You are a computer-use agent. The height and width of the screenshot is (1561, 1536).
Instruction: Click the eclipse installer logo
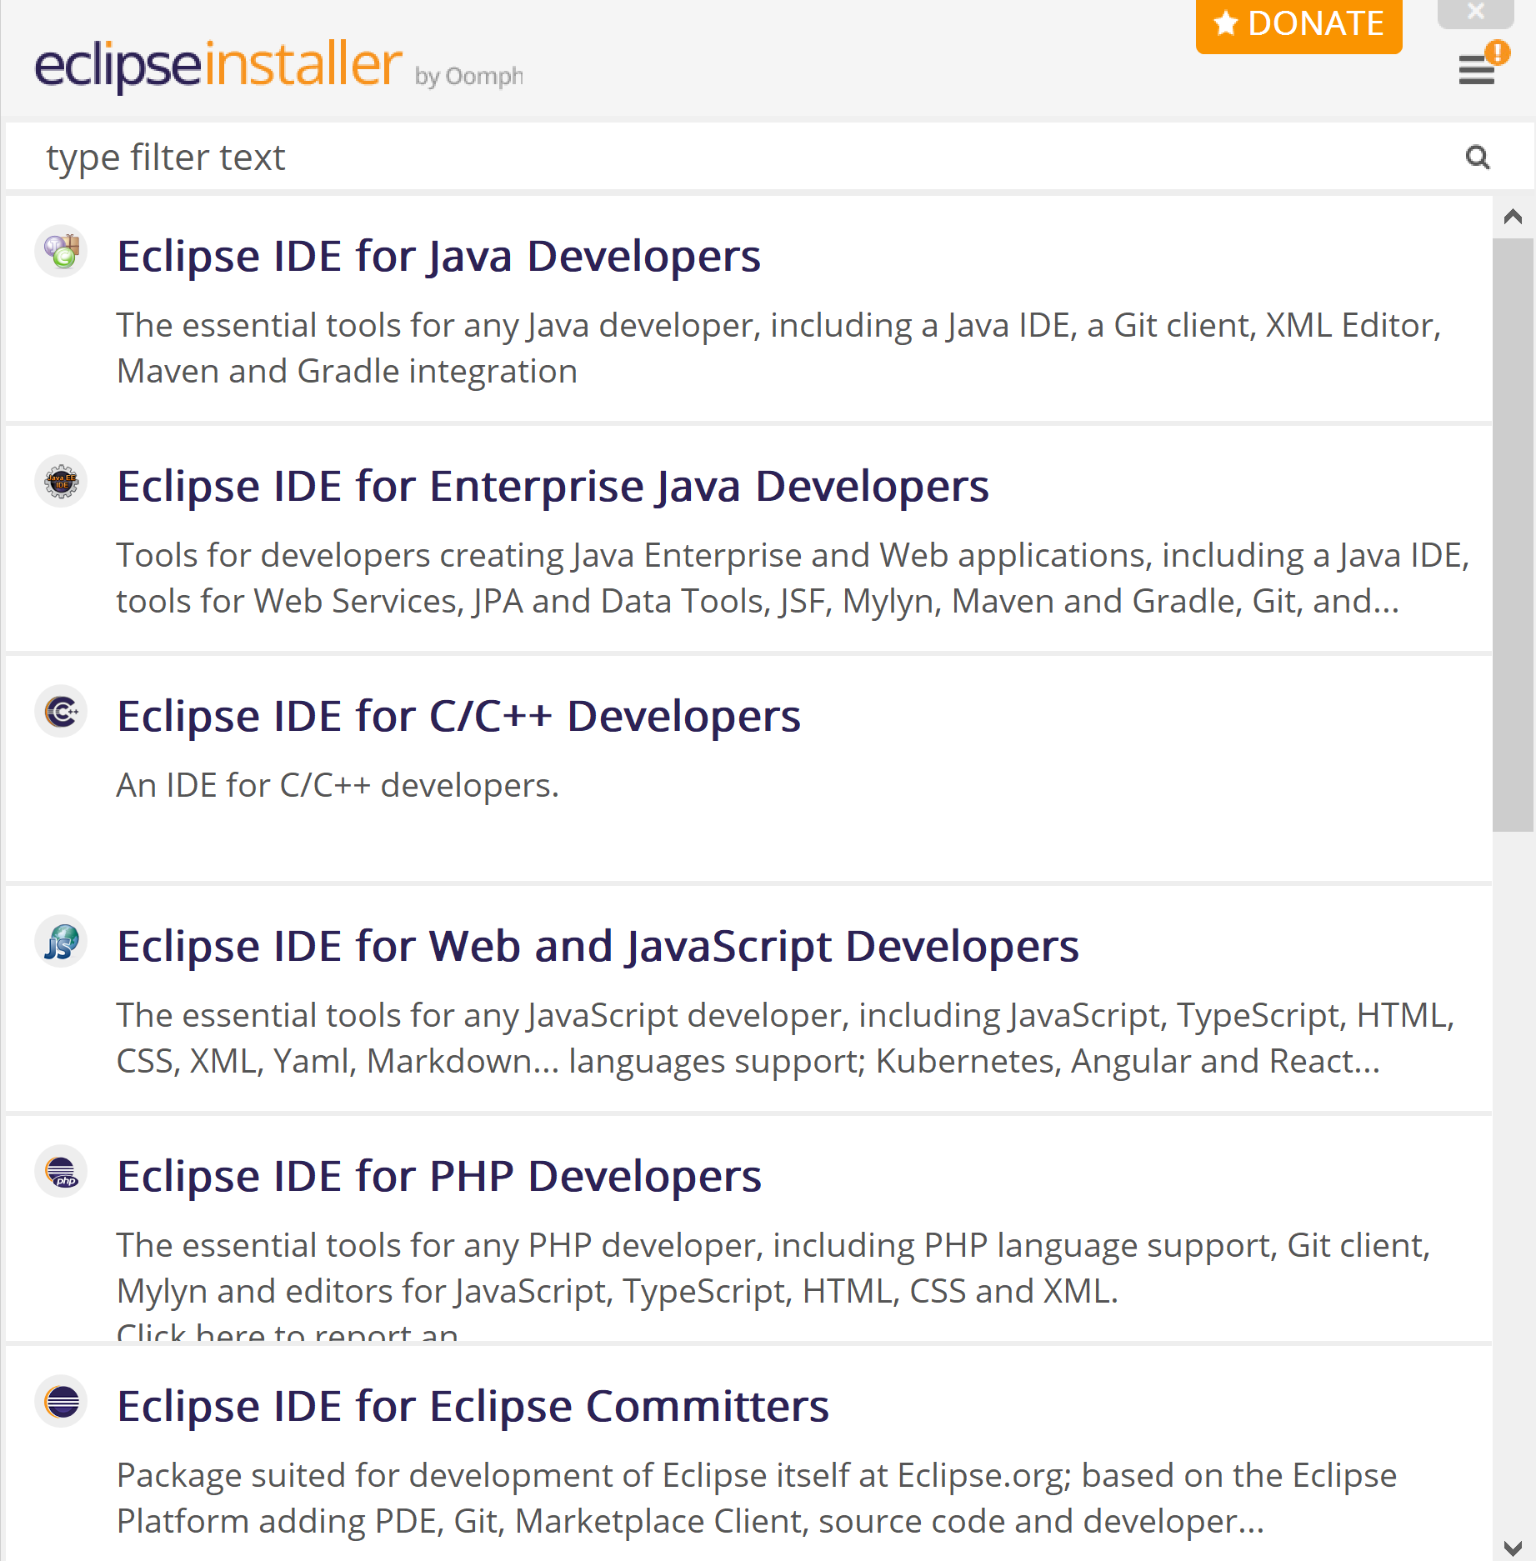218,65
